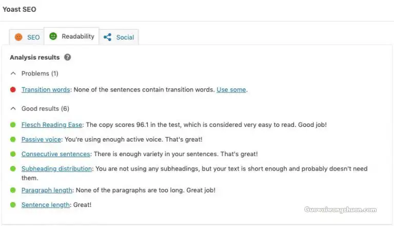
Task: Select the Readability tab
Action: coord(72,36)
